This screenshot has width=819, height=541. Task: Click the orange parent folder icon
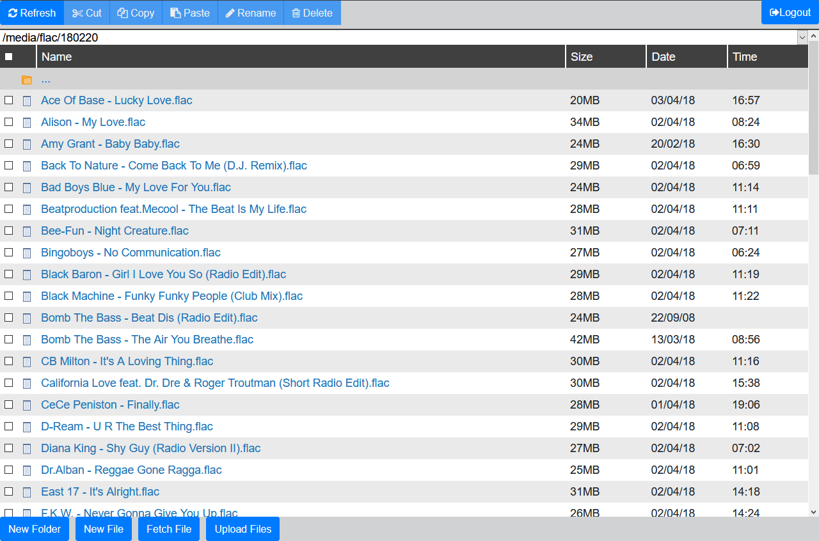(x=27, y=80)
